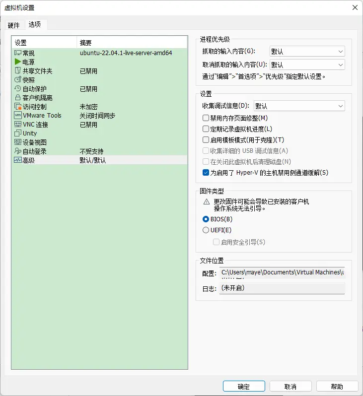The image size is (363, 396).
Task: Select the 常规 row label
Action: (28, 53)
